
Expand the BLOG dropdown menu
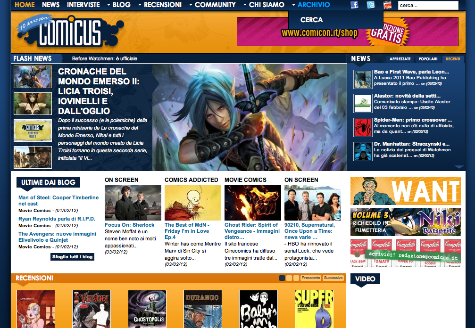[119, 5]
